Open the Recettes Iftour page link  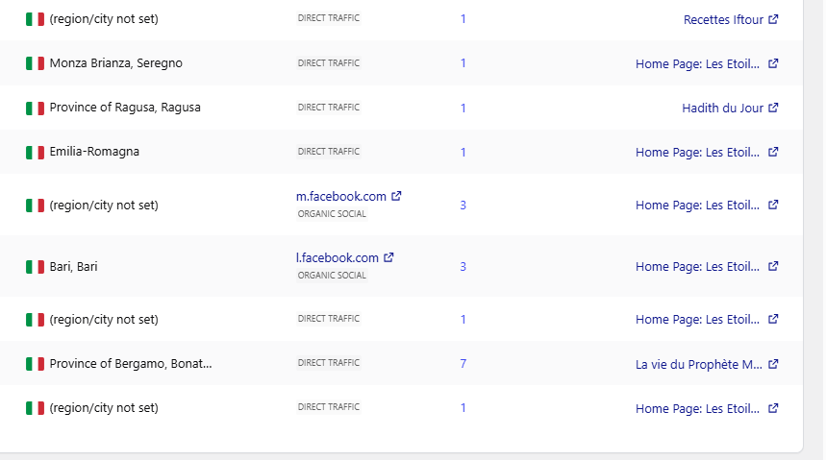pos(723,19)
